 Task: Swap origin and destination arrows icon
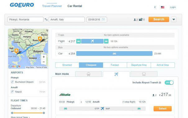tap(46, 20)
